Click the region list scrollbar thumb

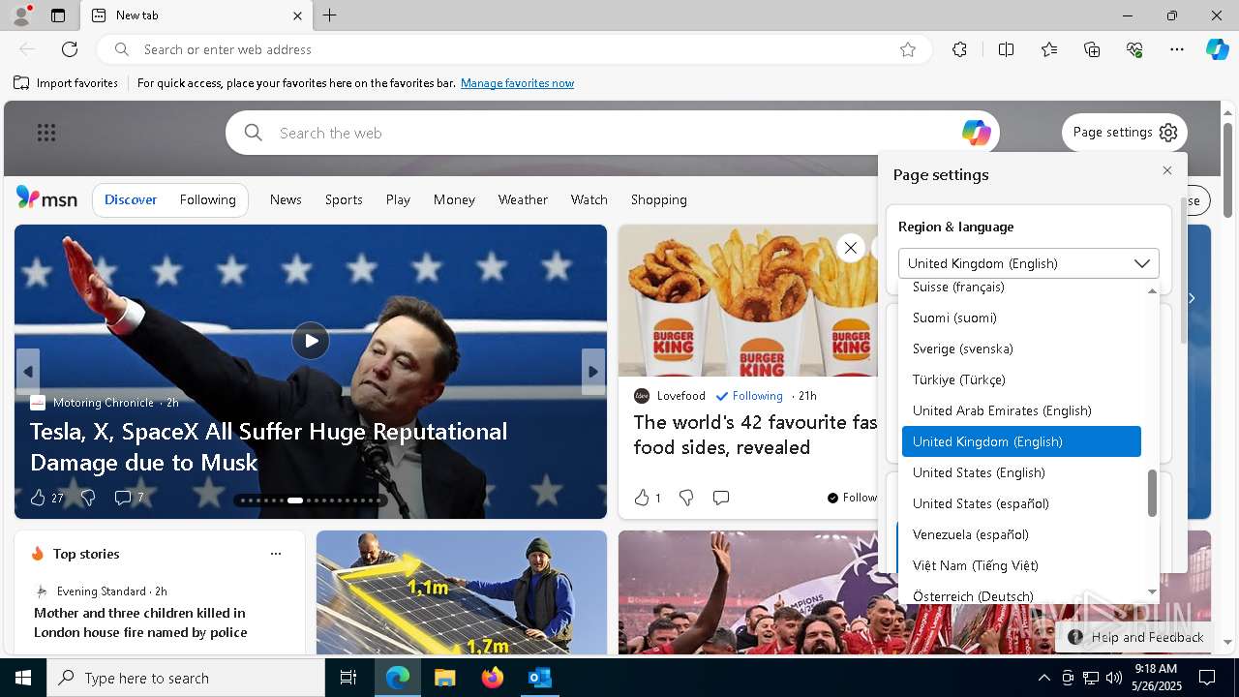pos(1152,494)
